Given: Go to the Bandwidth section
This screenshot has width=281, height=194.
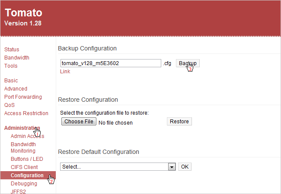Looking at the screenshot, I should [x=17, y=58].
